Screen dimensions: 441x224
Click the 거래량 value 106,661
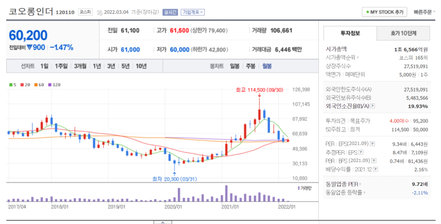281,31
